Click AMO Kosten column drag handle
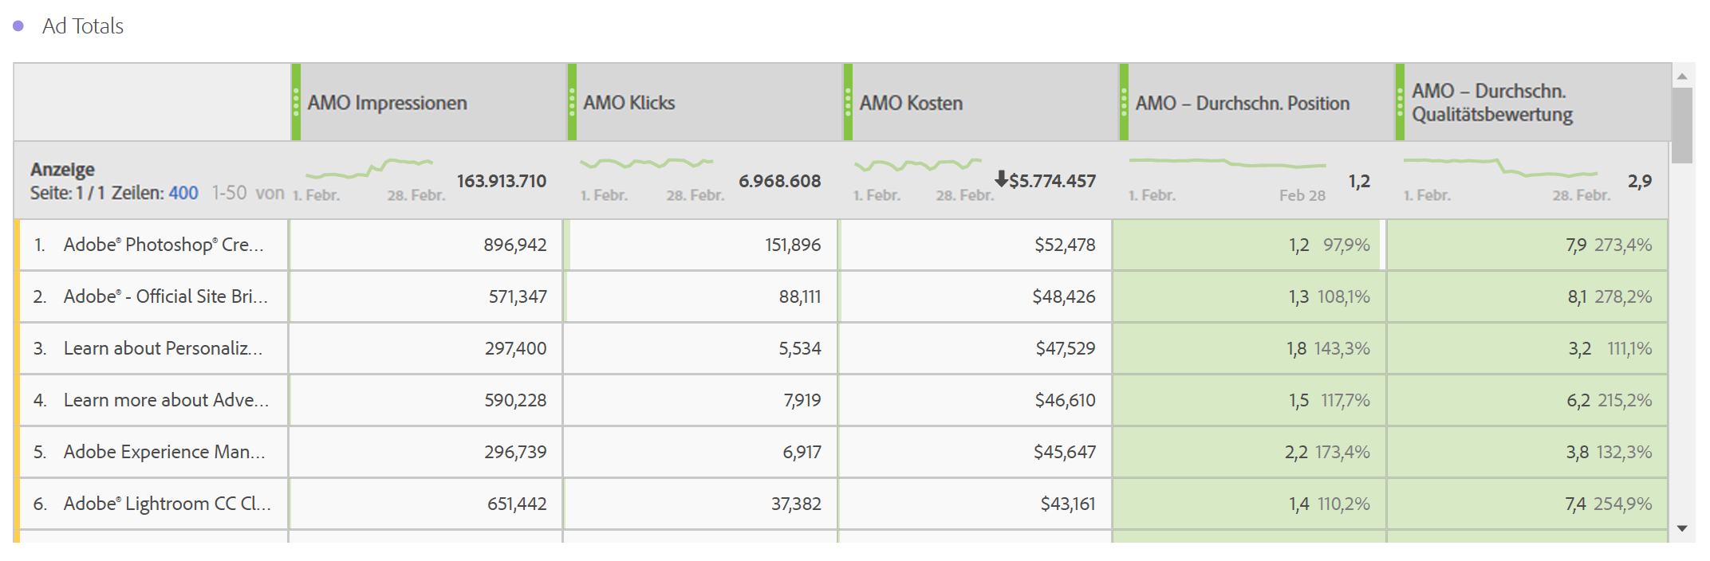The width and height of the screenshot is (1710, 561). coord(848,103)
